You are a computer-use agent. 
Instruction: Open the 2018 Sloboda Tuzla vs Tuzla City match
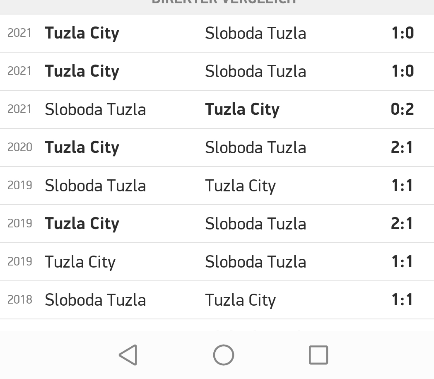(217, 300)
